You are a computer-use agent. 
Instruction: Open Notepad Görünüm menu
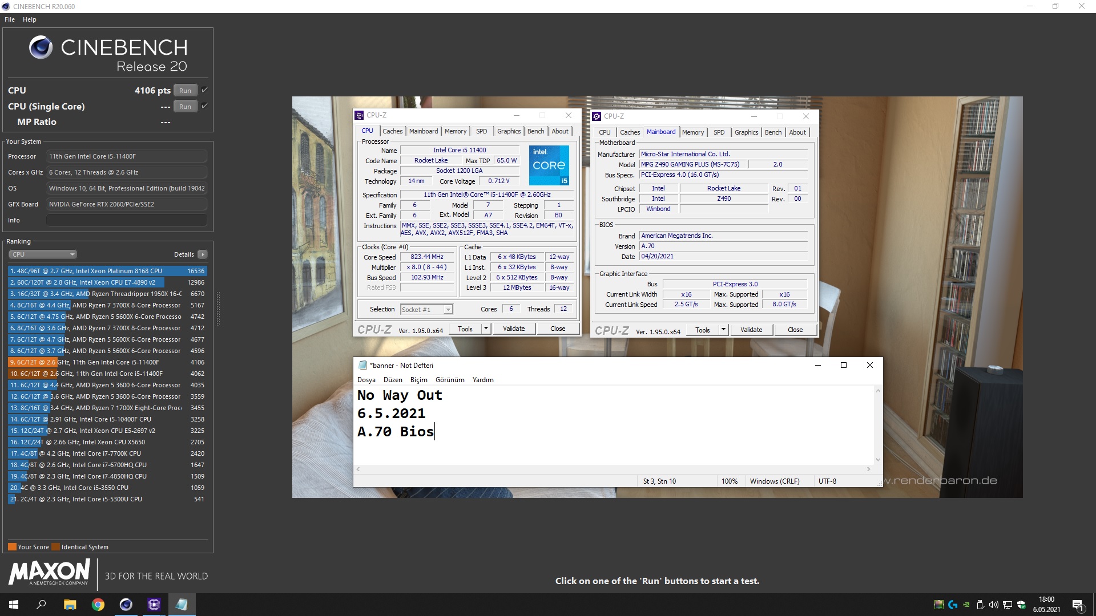point(450,380)
